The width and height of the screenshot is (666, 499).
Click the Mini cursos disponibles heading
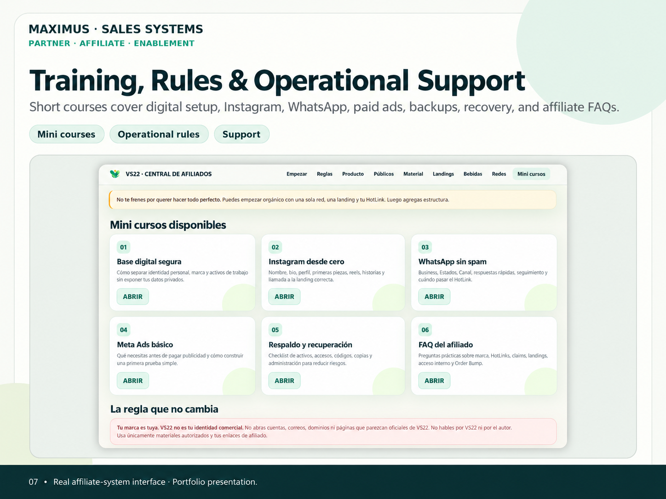[x=168, y=225]
